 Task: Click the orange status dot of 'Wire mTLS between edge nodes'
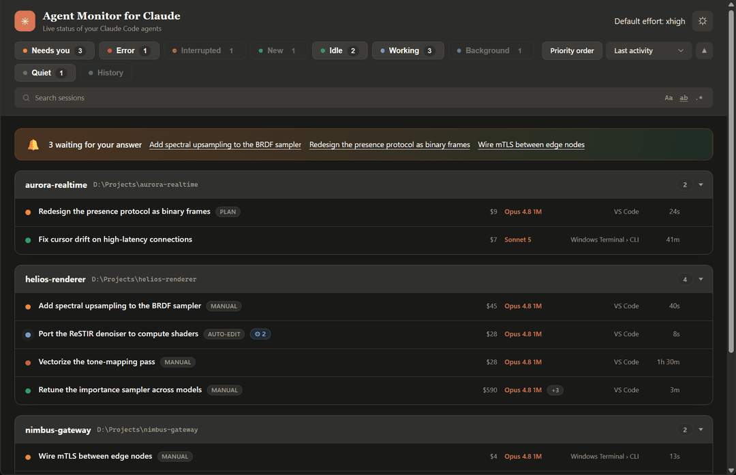(x=28, y=457)
